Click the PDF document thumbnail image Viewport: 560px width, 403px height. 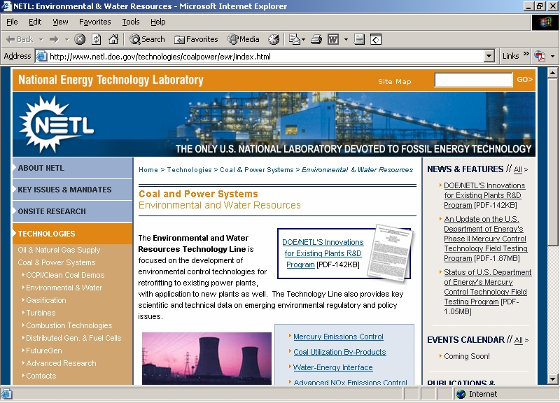(x=390, y=253)
